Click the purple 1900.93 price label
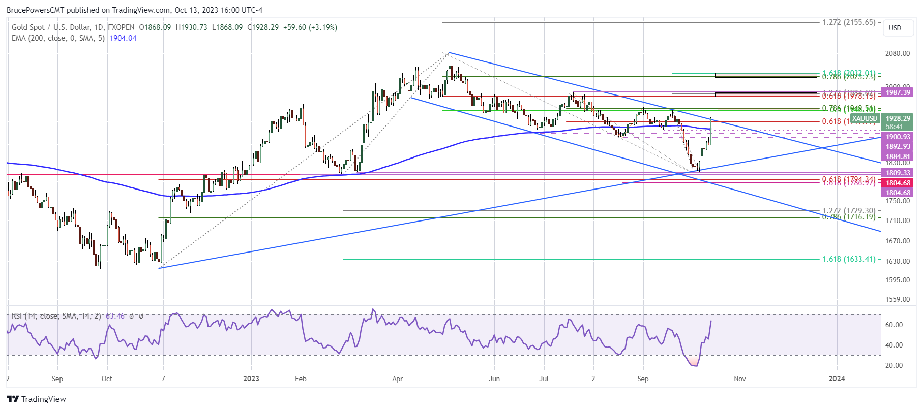 [898, 137]
